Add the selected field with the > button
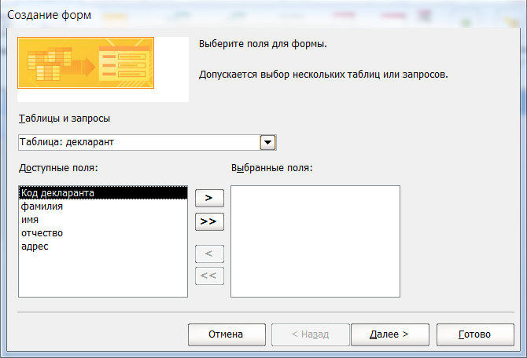The width and height of the screenshot is (527, 358). pos(209,198)
